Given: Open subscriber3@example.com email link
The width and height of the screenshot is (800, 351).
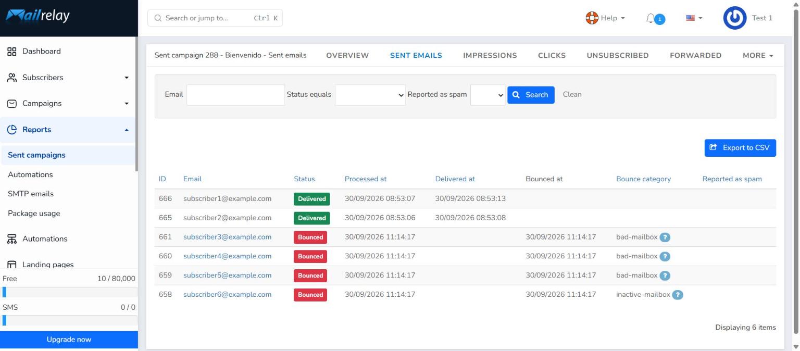Looking at the screenshot, I should [227, 237].
